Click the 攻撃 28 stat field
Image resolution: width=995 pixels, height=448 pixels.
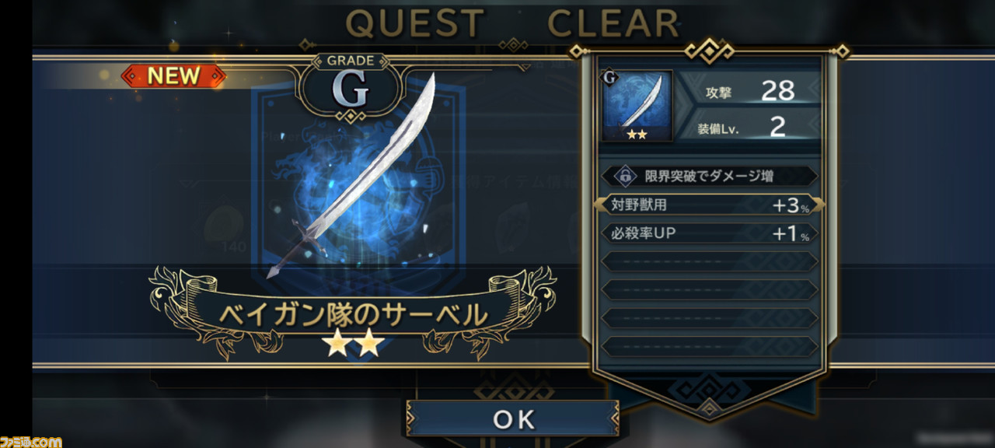[x=748, y=90]
